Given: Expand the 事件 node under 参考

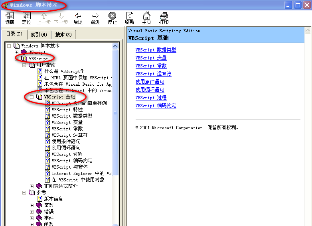Looking at the screenshot, I should point(32,218).
